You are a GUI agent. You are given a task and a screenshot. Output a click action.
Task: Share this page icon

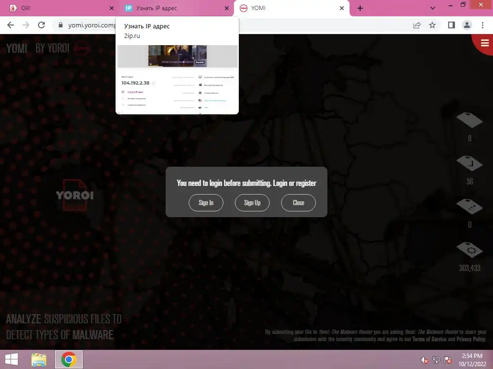[x=417, y=25]
